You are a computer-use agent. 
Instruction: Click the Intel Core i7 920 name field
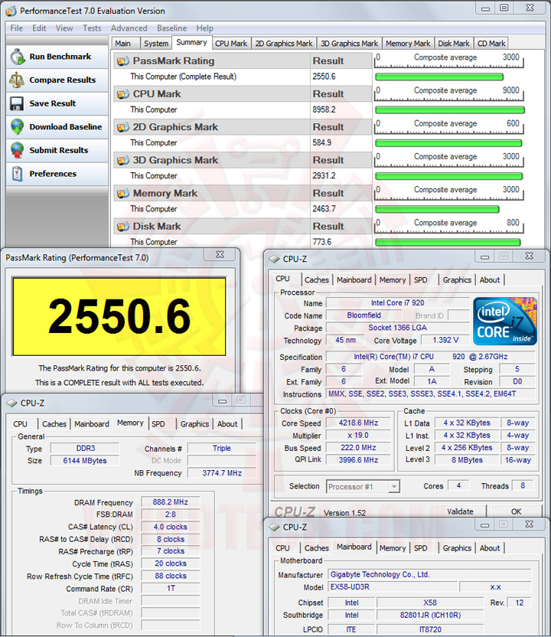[x=397, y=303]
